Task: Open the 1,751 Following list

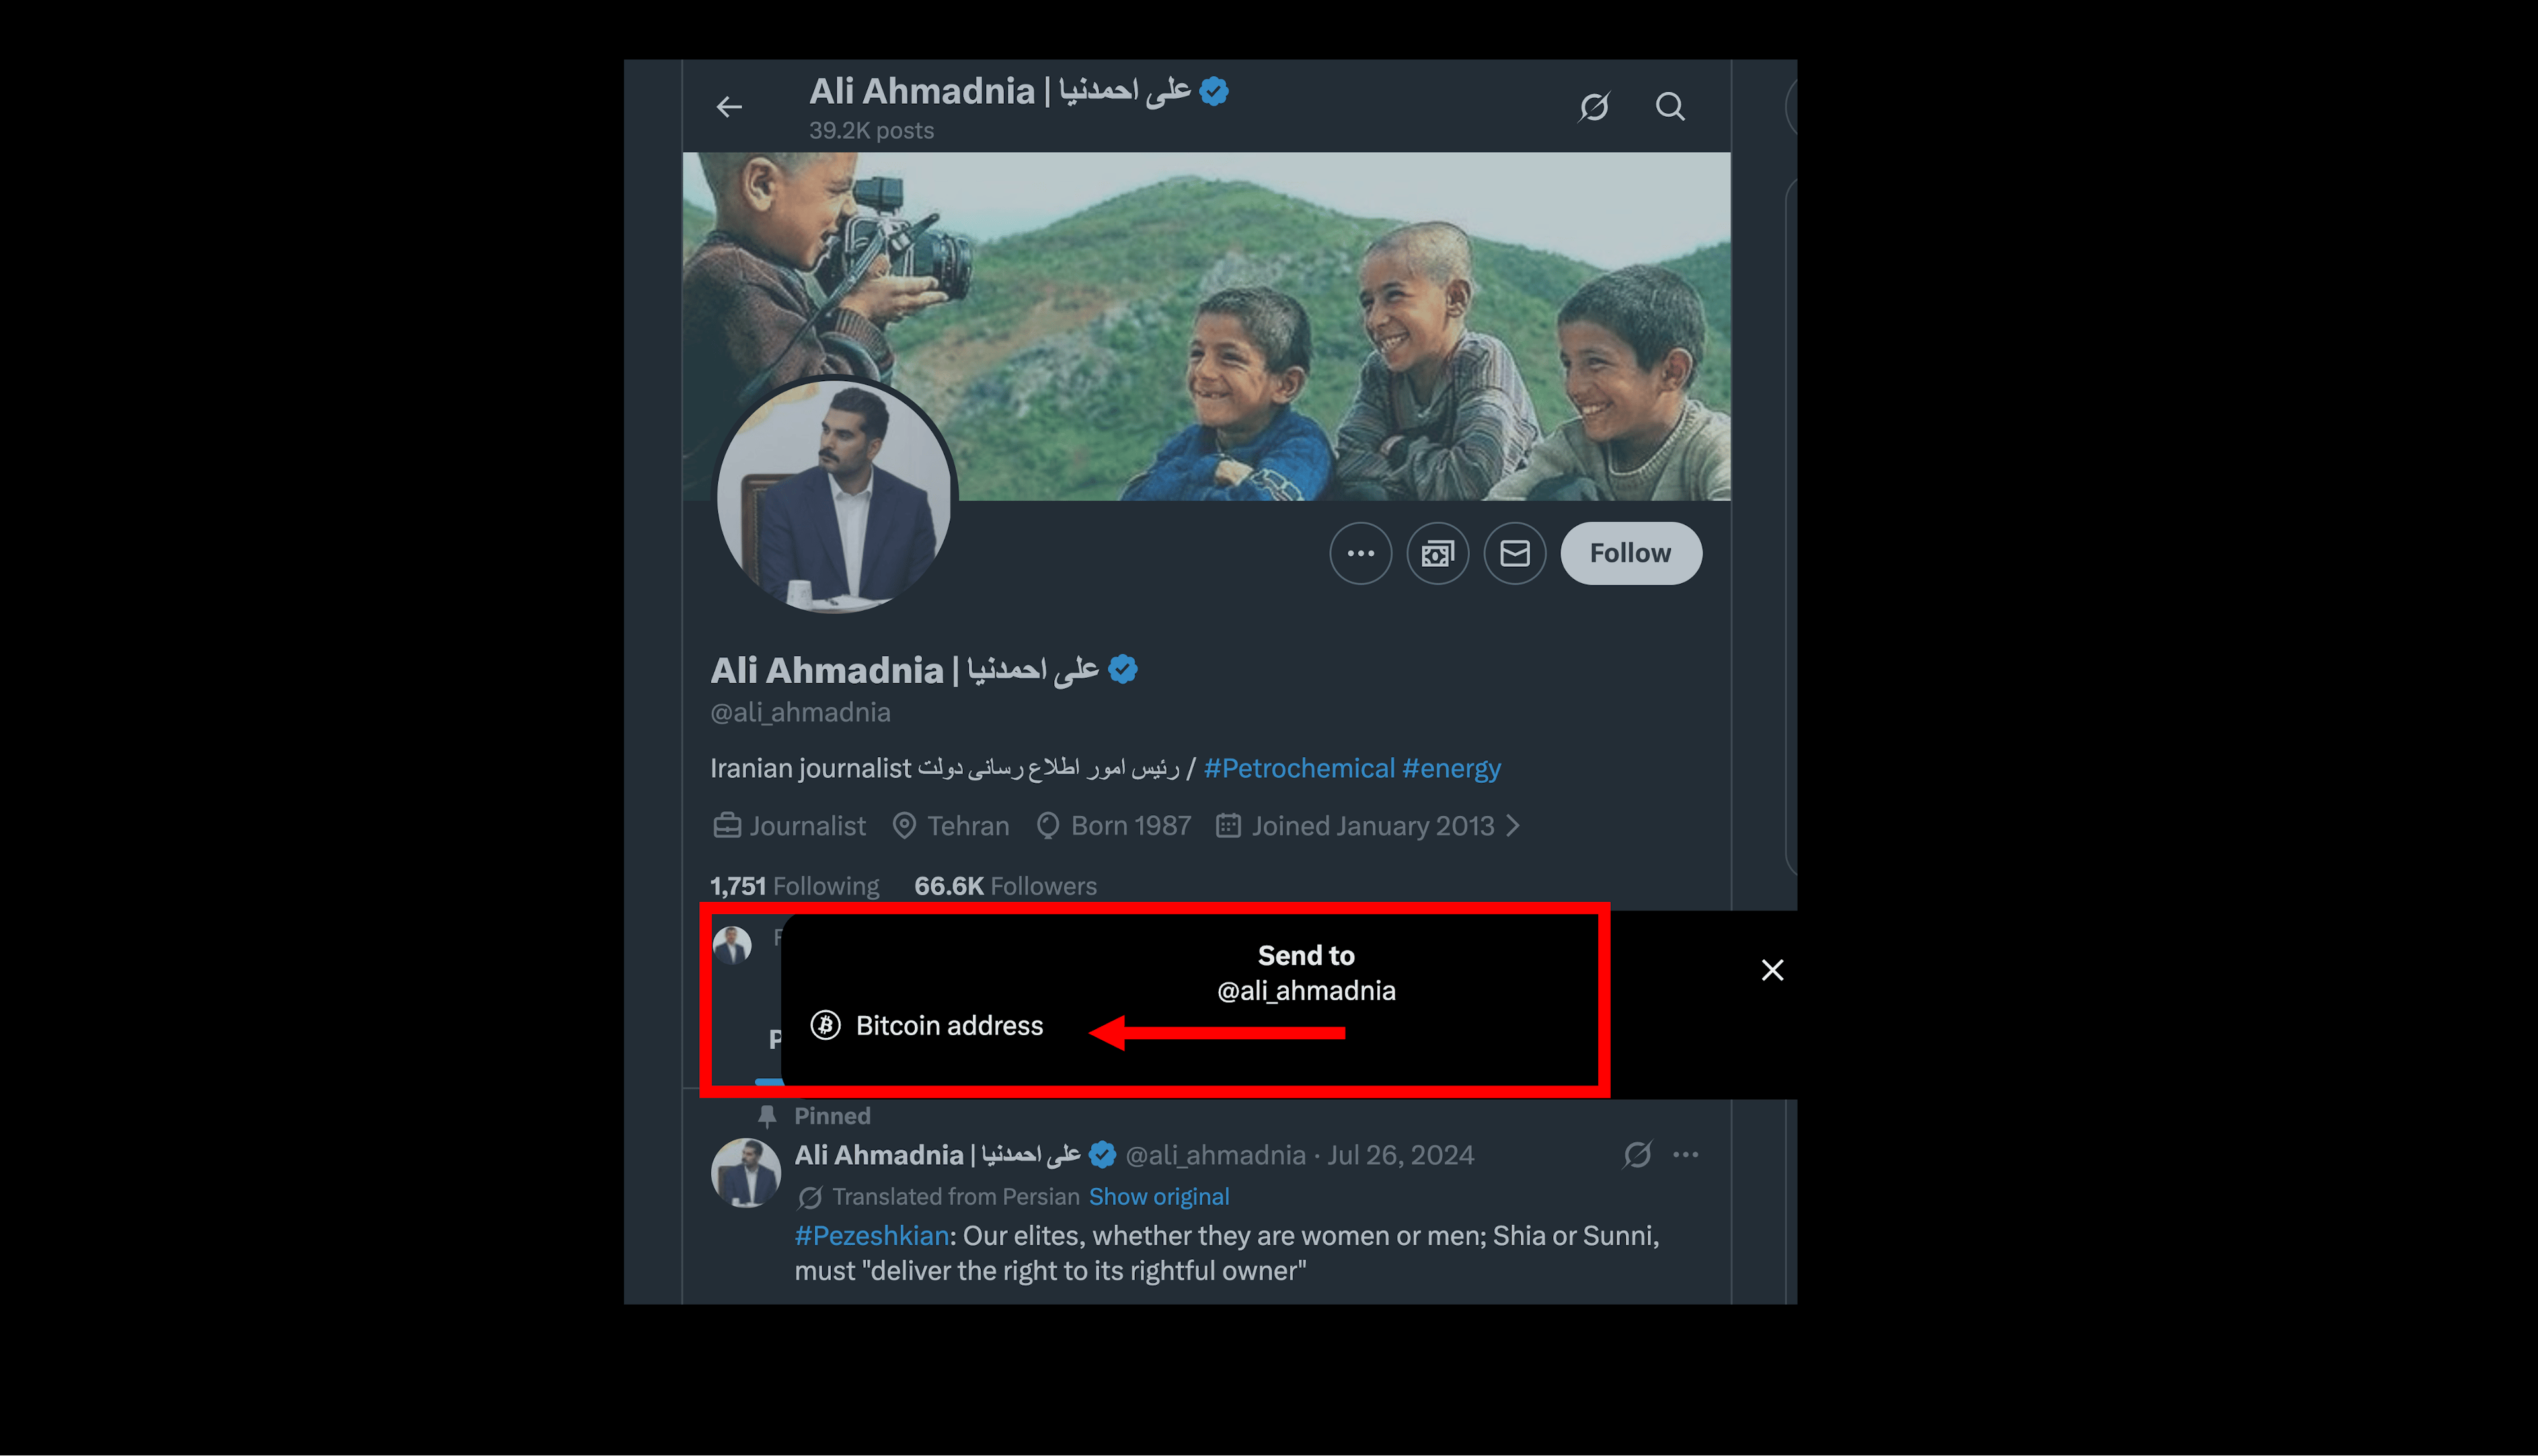Action: pyautogui.click(x=794, y=886)
